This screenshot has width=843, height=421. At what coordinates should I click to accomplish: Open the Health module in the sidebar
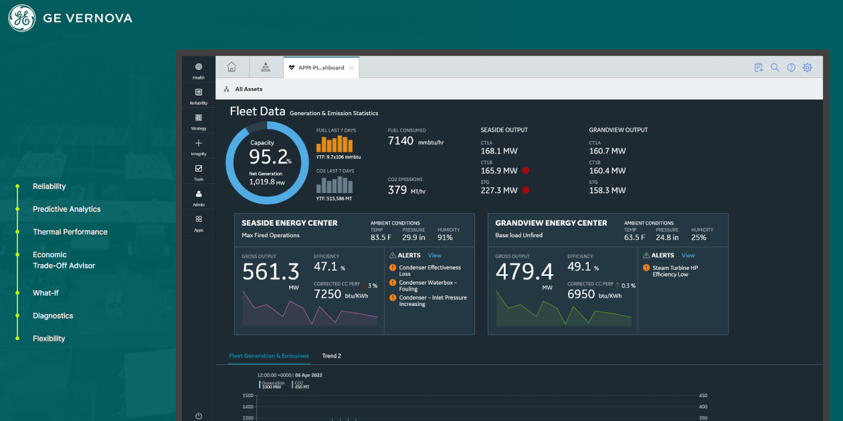point(198,71)
